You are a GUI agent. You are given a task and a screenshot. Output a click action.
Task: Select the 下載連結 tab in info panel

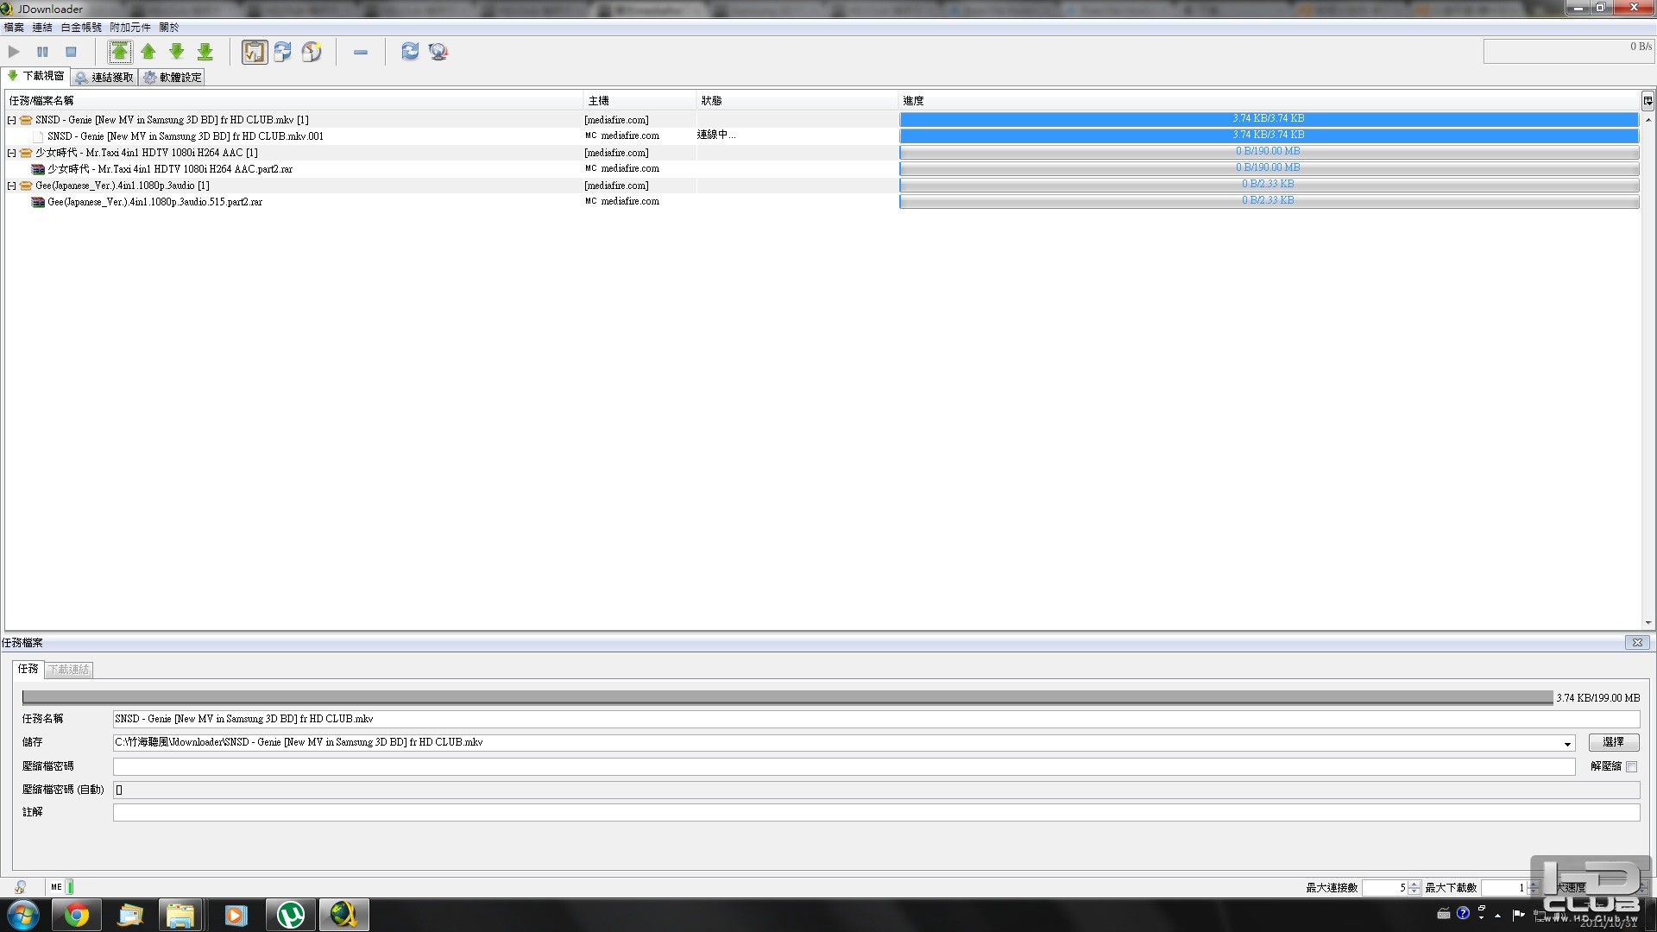tap(68, 670)
